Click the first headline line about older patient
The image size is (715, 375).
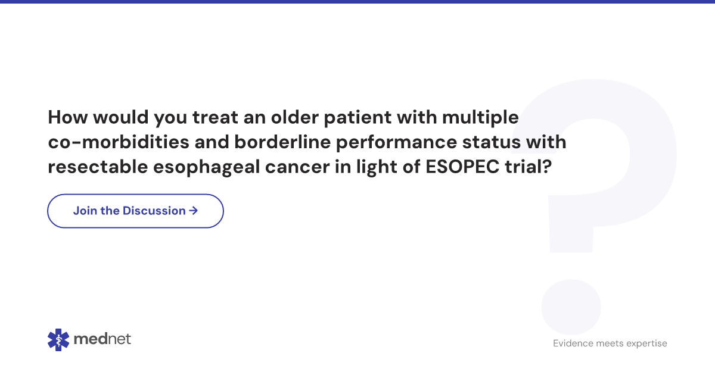point(283,117)
